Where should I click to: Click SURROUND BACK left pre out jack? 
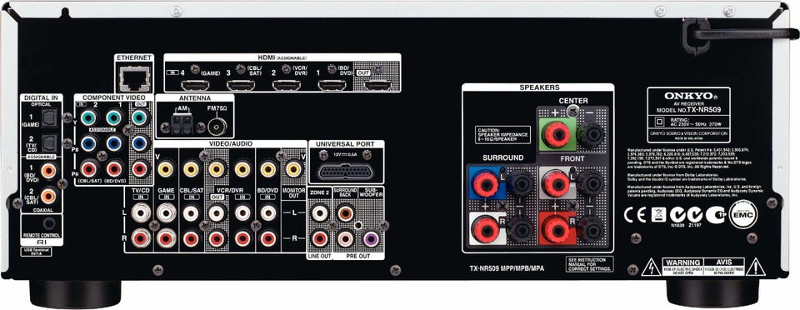pyautogui.click(x=345, y=213)
